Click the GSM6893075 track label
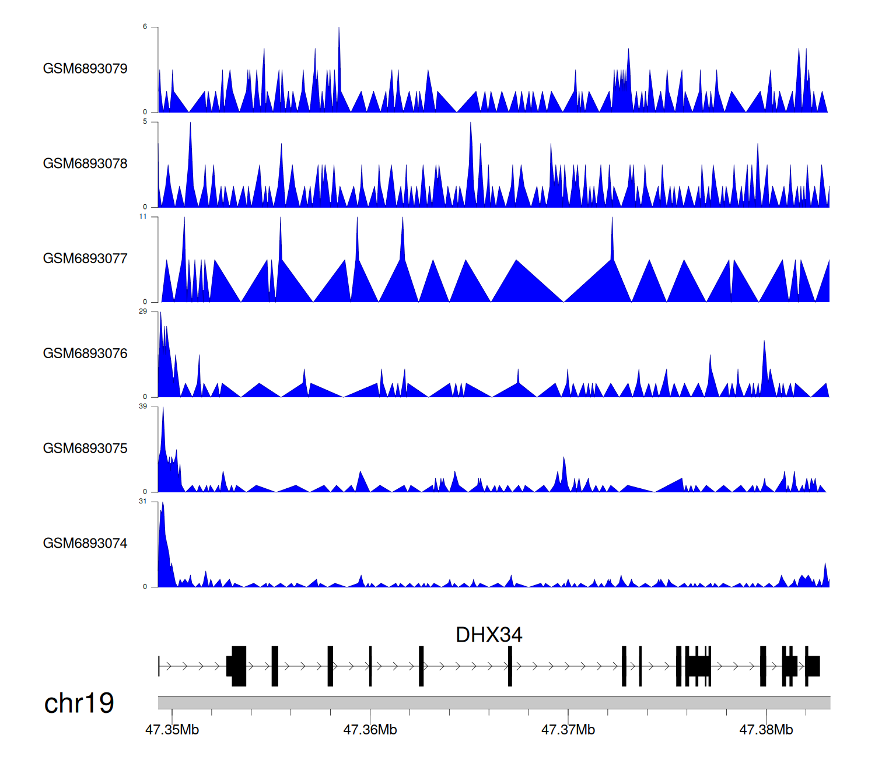 coord(85,449)
